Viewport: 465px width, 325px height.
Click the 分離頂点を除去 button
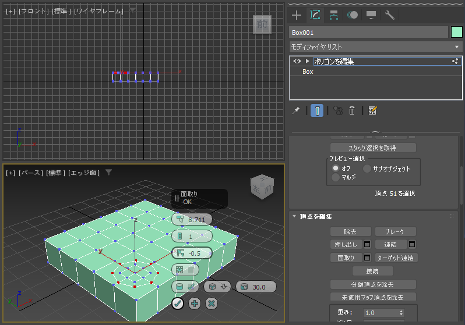point(373,284)
